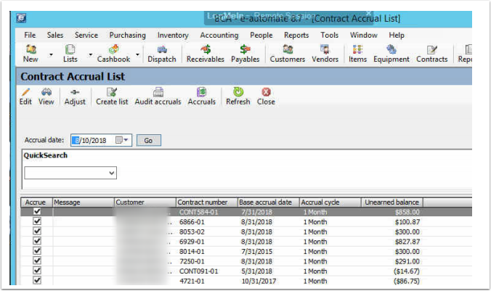The width and height of the screenshot is (491, 291).
Task: Open the QuickSearch combo box
Action: pyautogui.click(x=70, y=173)
